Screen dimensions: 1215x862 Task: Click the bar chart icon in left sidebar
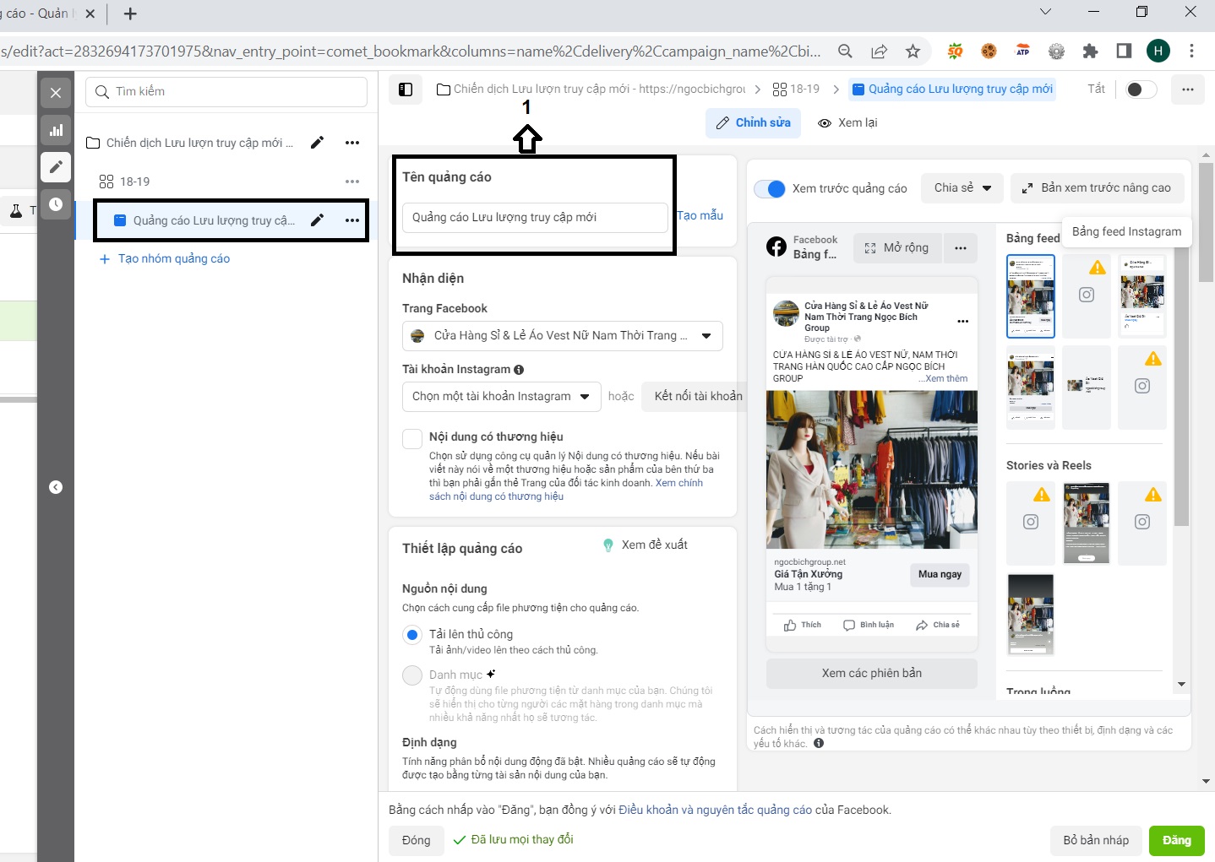pos(56,130)
